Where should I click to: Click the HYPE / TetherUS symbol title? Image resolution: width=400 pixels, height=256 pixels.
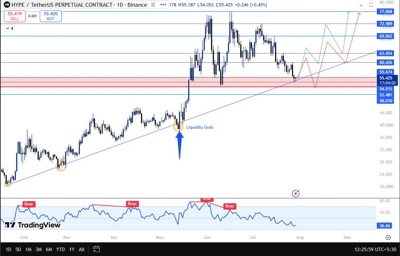tap(62, 5)
